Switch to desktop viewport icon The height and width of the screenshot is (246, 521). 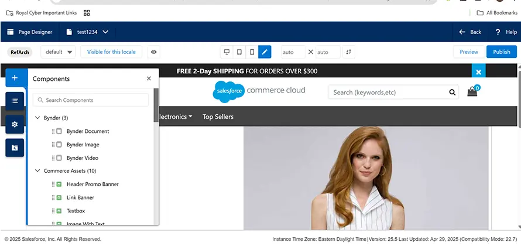tap(227, 52)
